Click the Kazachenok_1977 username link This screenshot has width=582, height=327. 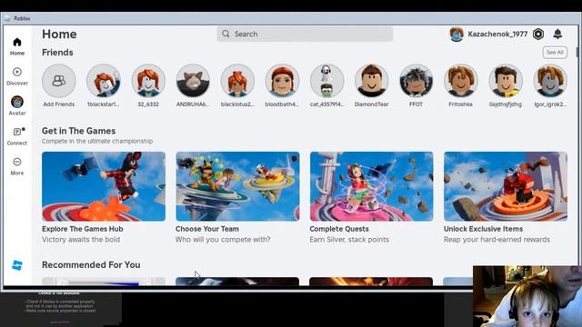tap(497, 35)
